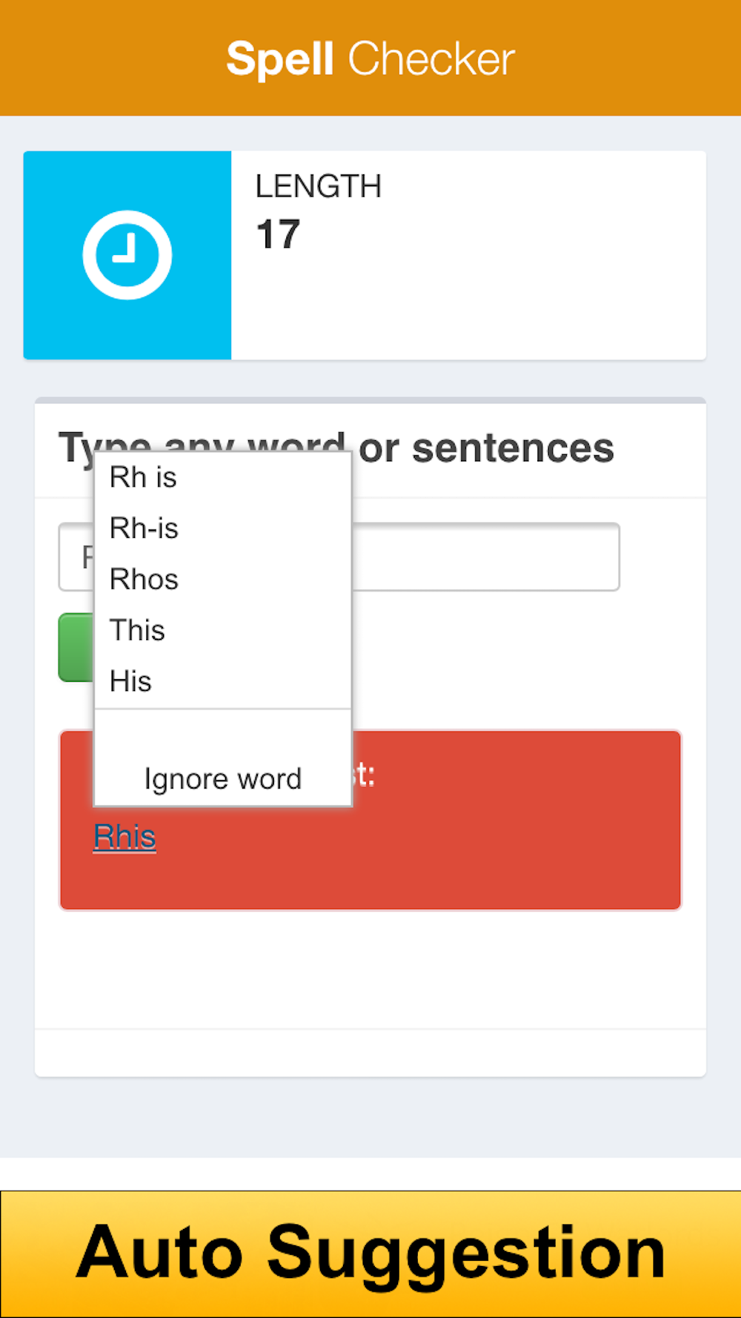Screen dimensions: 741x1318
Task: Click the green button behind the popup
Action: [x=76, y=647]
